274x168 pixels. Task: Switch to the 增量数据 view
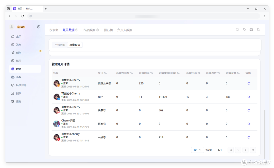click(75, 45)
